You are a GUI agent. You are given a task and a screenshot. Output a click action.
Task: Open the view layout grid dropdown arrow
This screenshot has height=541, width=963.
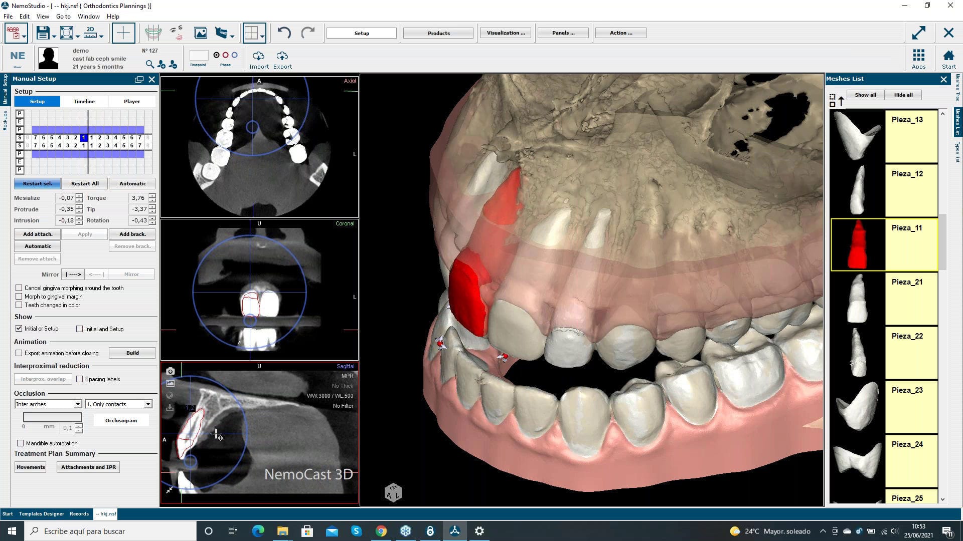point(262,36)
